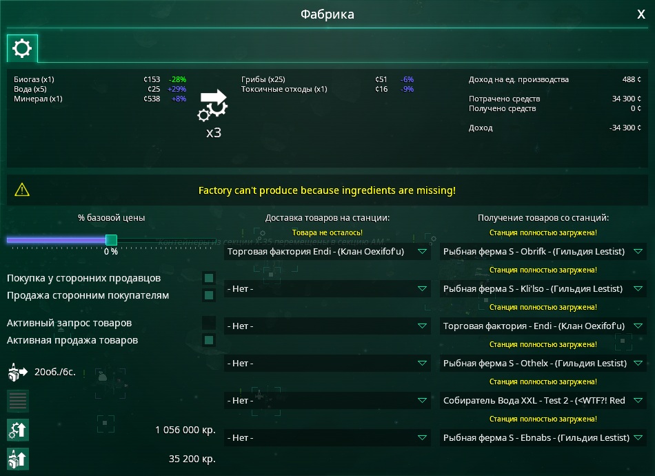The height and width of the screenshot is (476, 655).
Task: Open the Рыбная ферма S - Obrifk dropdown
Action: pyautogui.click(x=543, y=252)
